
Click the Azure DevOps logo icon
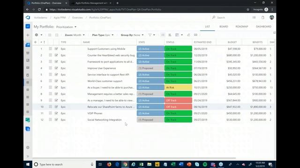(28, 18)
